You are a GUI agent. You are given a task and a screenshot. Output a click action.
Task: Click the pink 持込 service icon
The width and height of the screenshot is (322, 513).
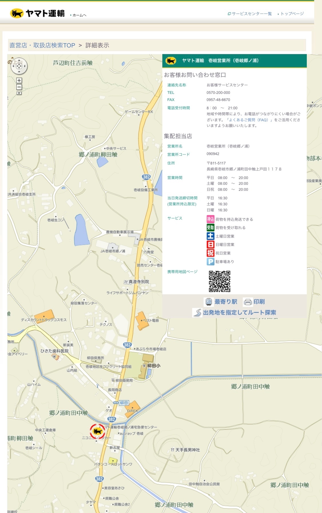210,219
